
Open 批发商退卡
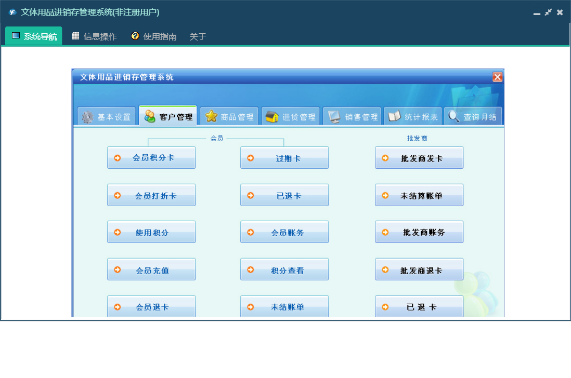tap(419, 269)
